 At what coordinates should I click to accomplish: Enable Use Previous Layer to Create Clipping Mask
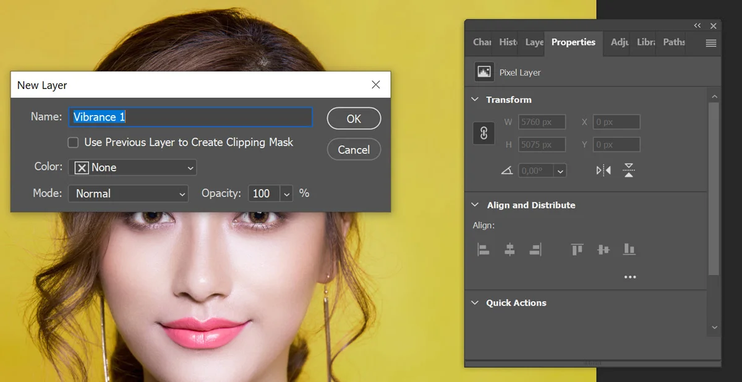click(x=73, y=143)
